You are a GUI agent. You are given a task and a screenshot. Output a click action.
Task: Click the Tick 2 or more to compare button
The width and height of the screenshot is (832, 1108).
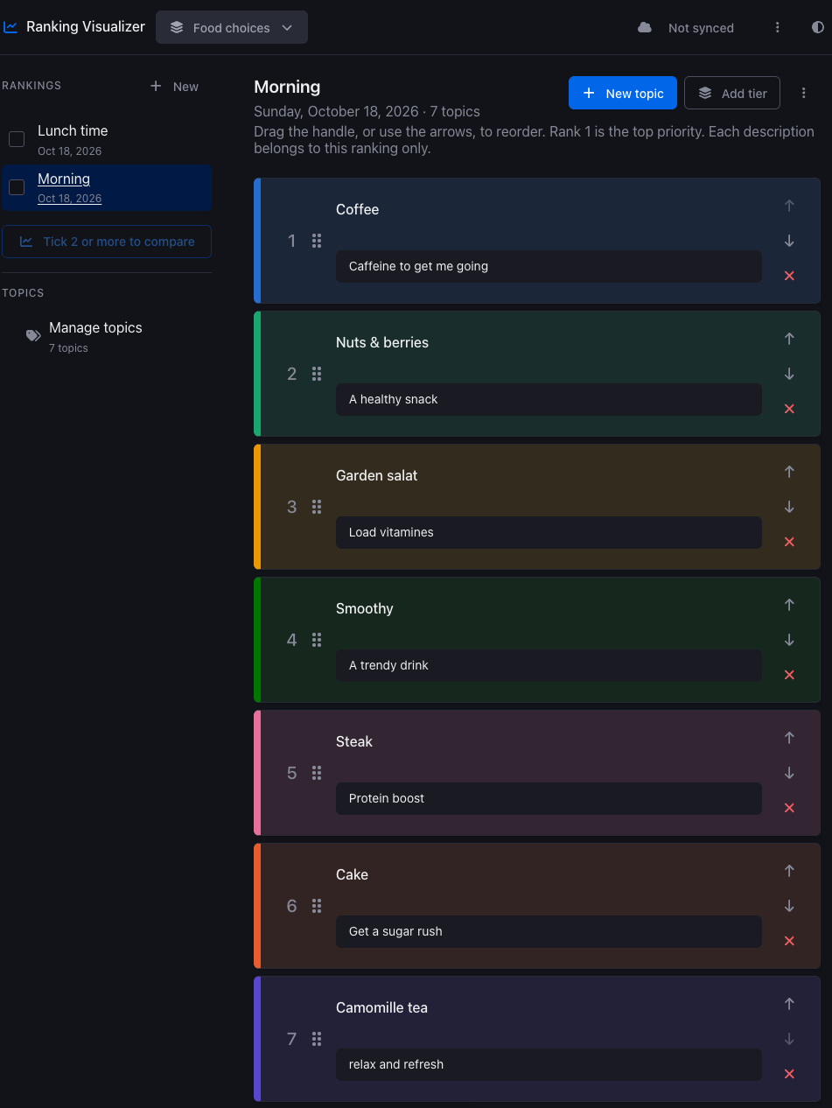(107, 242)
